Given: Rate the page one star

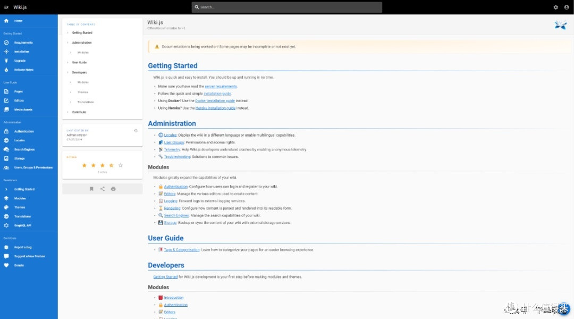Looking at the screenshot, I should tap(84, 165).
